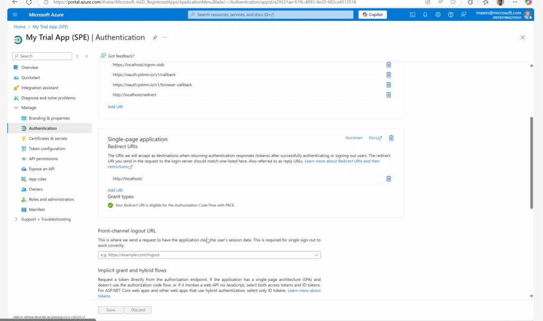Click the vertical scrollbar thumb

(x=531, y=163)
